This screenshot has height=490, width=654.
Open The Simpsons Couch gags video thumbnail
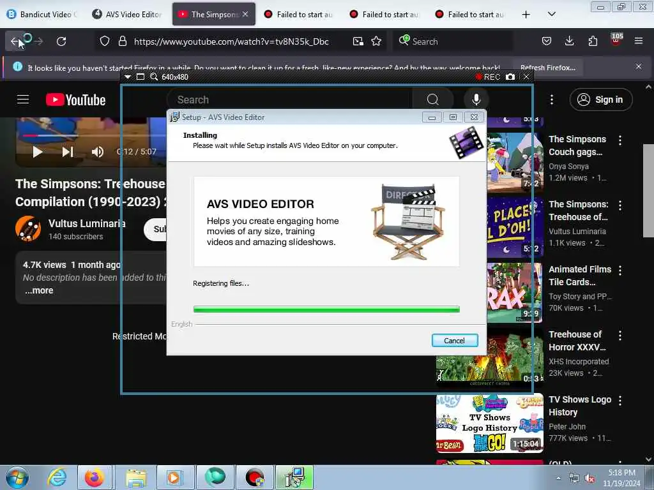pos(515,163)
